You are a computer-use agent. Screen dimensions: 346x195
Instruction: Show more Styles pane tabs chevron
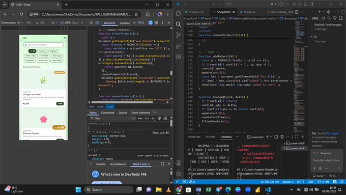point(155,113)
